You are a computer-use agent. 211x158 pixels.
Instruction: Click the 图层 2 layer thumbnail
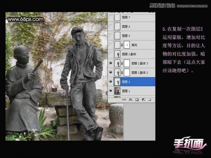(117, 82)
